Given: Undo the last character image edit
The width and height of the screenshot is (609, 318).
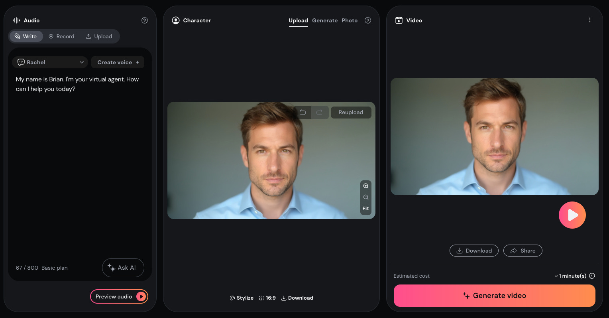Looking at the screenshot, I should click(x=303, y=113).
